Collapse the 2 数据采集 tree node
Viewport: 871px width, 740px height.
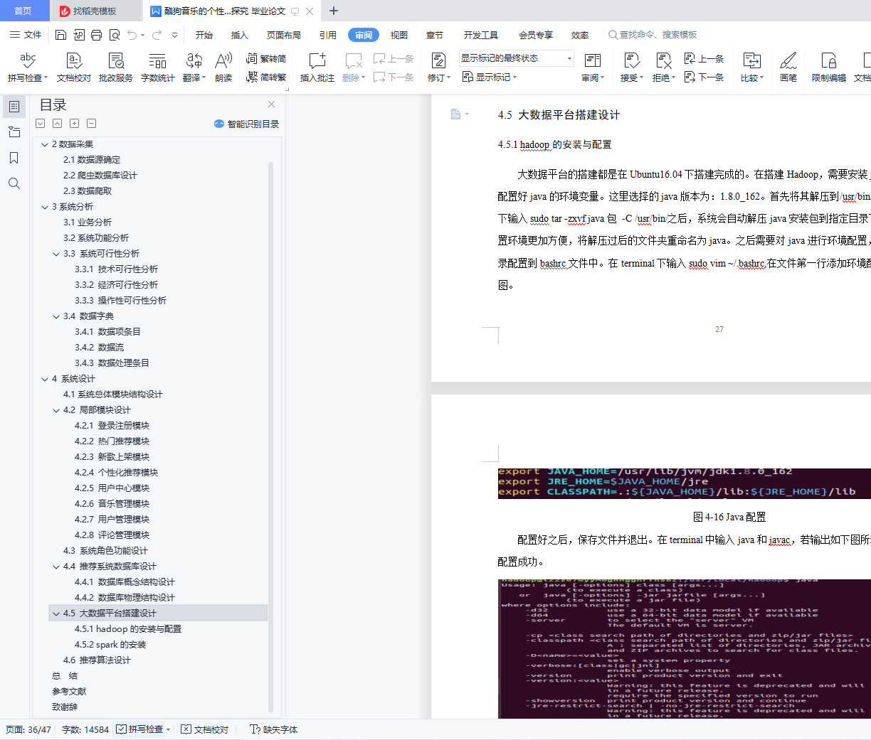tap(45, 144)
